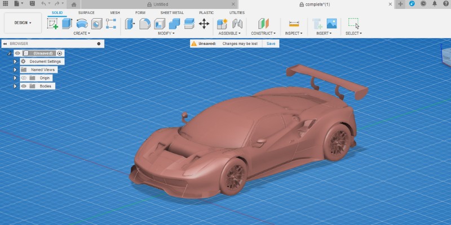The image size is (451, 225).
Task: Open the DESIGN workspace dropdown
Action: [23, 23]
